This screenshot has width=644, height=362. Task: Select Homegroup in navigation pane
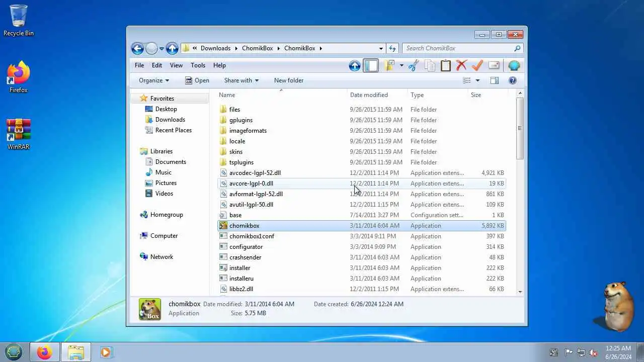[x=167, y=215]
